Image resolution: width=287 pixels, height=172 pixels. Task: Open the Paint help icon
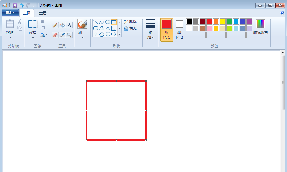282,13
